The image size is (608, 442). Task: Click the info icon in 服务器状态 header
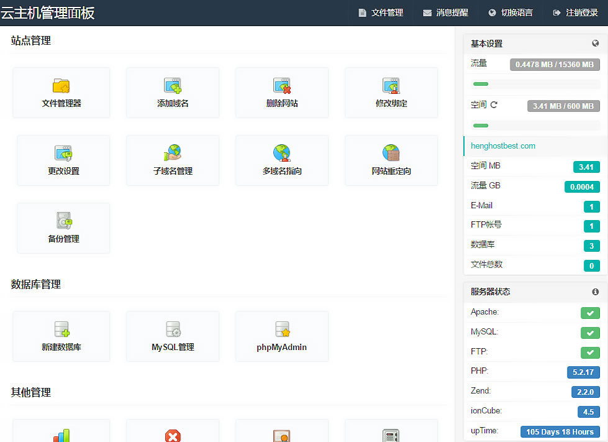point(595,292)
